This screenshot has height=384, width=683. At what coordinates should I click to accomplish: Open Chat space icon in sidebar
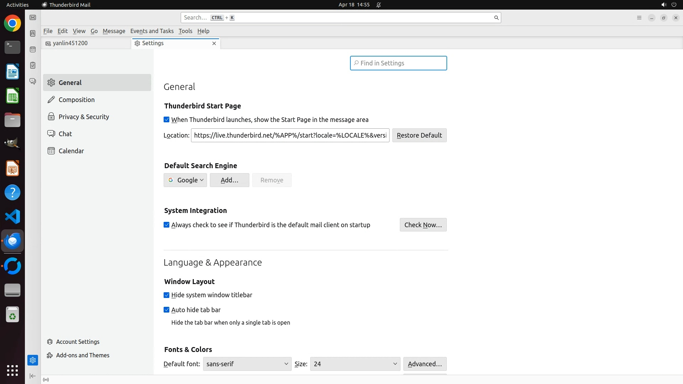(x=33, y=81)
